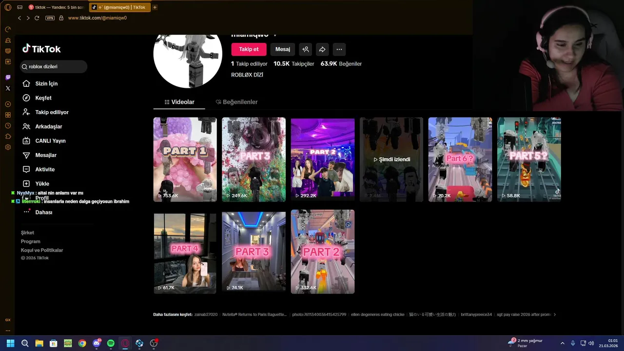Open Mesajlar inbox

click(x=39, y=155)
